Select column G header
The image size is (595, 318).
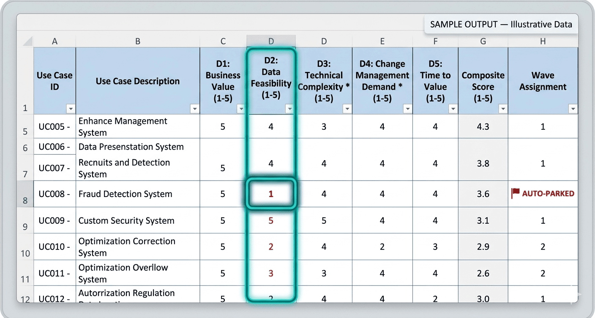(483, 41)
